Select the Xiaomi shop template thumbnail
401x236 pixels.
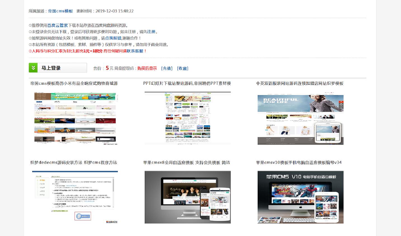[x=75, y=119]
